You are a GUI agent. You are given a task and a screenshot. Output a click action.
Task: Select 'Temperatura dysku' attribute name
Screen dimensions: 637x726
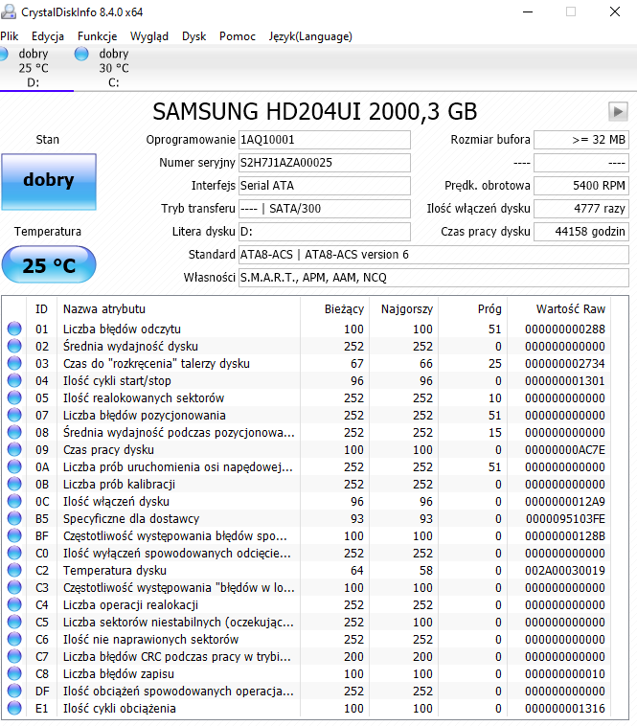(x=115, y=570)
